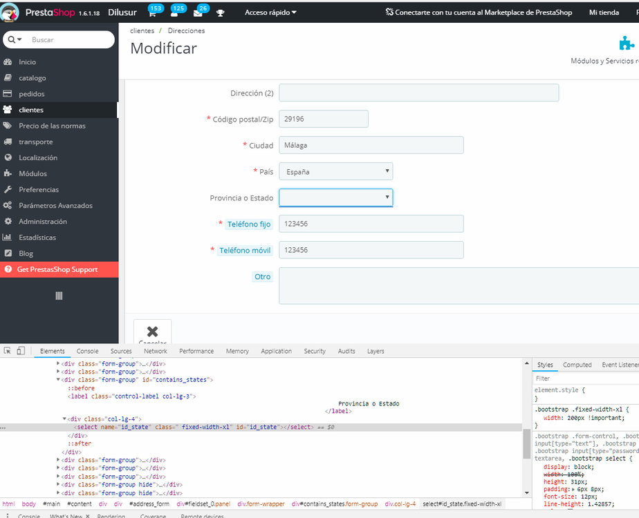Click the pedidos credit card icon
Screen dimensions: 639x518
coord(8,94)
